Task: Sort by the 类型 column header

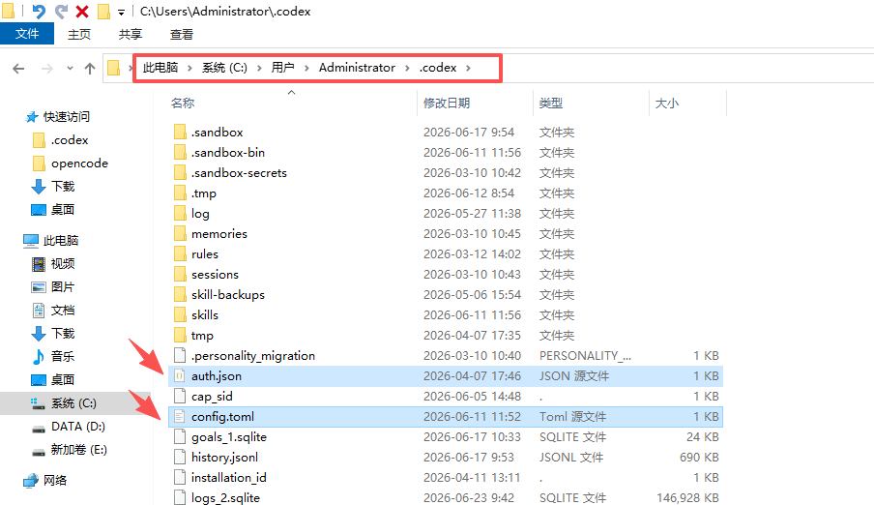Action: click(551, 104)
